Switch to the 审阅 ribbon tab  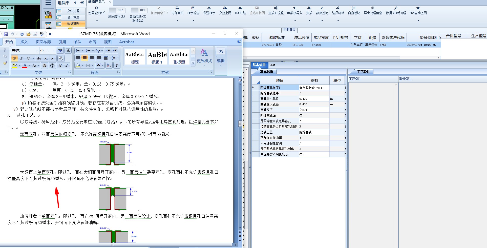click(93, 42)
